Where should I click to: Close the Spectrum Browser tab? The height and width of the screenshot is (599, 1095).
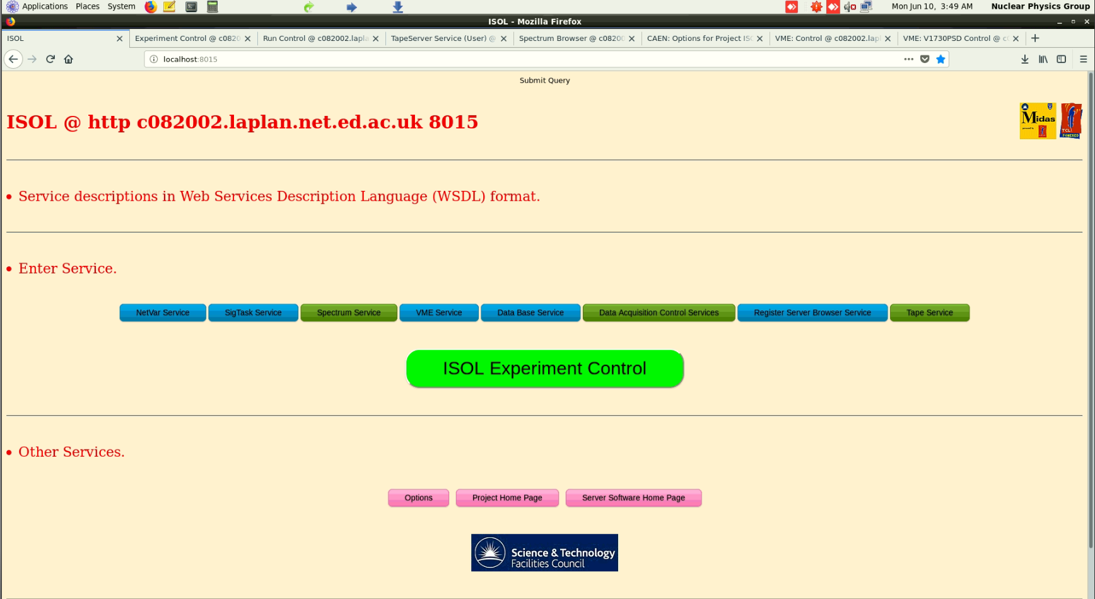[632, 38]
